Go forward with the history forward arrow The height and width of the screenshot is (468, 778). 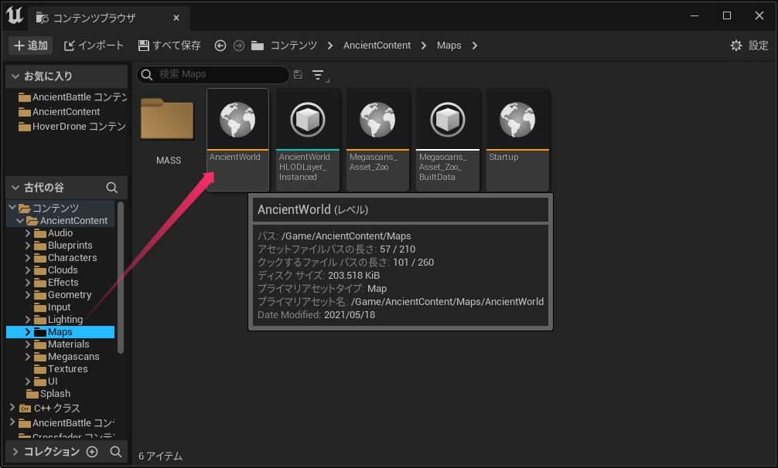239,46
